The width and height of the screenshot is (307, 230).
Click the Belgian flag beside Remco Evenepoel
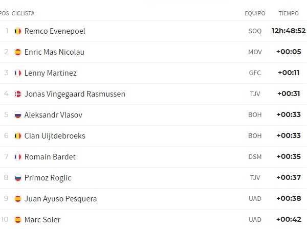(x=18, y=31)
